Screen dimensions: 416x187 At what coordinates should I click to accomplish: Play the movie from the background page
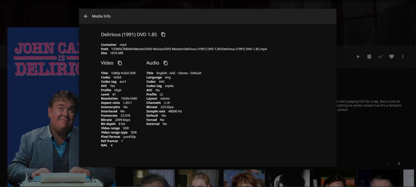pyautogui.click(x=358, y=56)
